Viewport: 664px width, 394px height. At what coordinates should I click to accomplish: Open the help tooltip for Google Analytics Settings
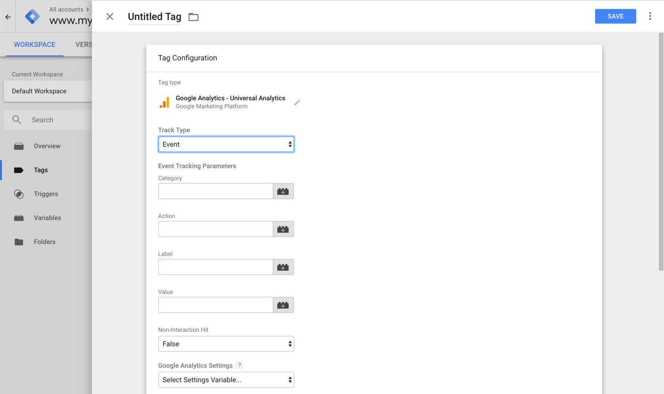point(239,365)
